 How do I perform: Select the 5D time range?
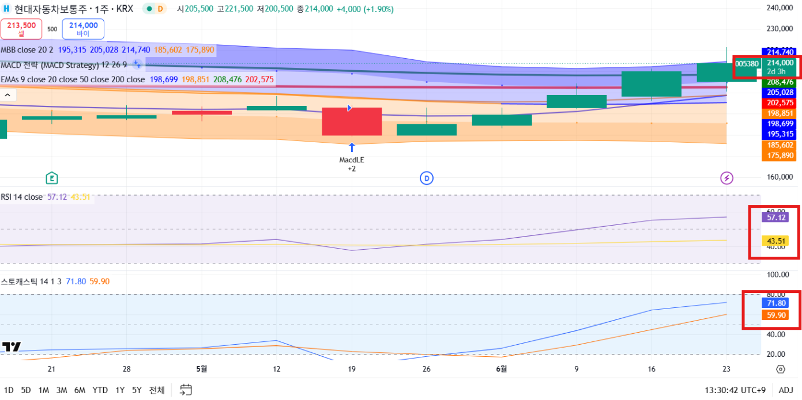pos(26,390)
